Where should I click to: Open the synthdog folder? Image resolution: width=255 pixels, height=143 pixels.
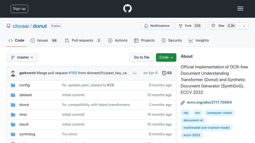click(27, 134)
